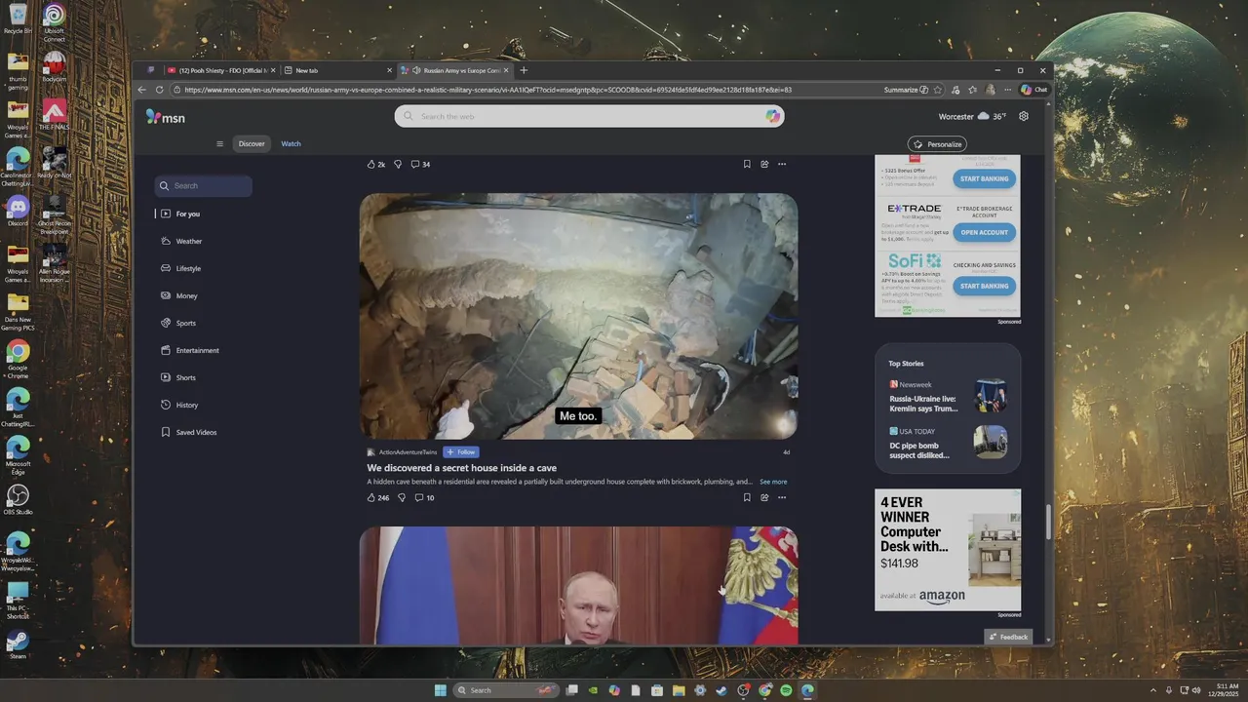Open Discord desktop shortcut
Screen dimensions: 1248x702
click(18, 211)
